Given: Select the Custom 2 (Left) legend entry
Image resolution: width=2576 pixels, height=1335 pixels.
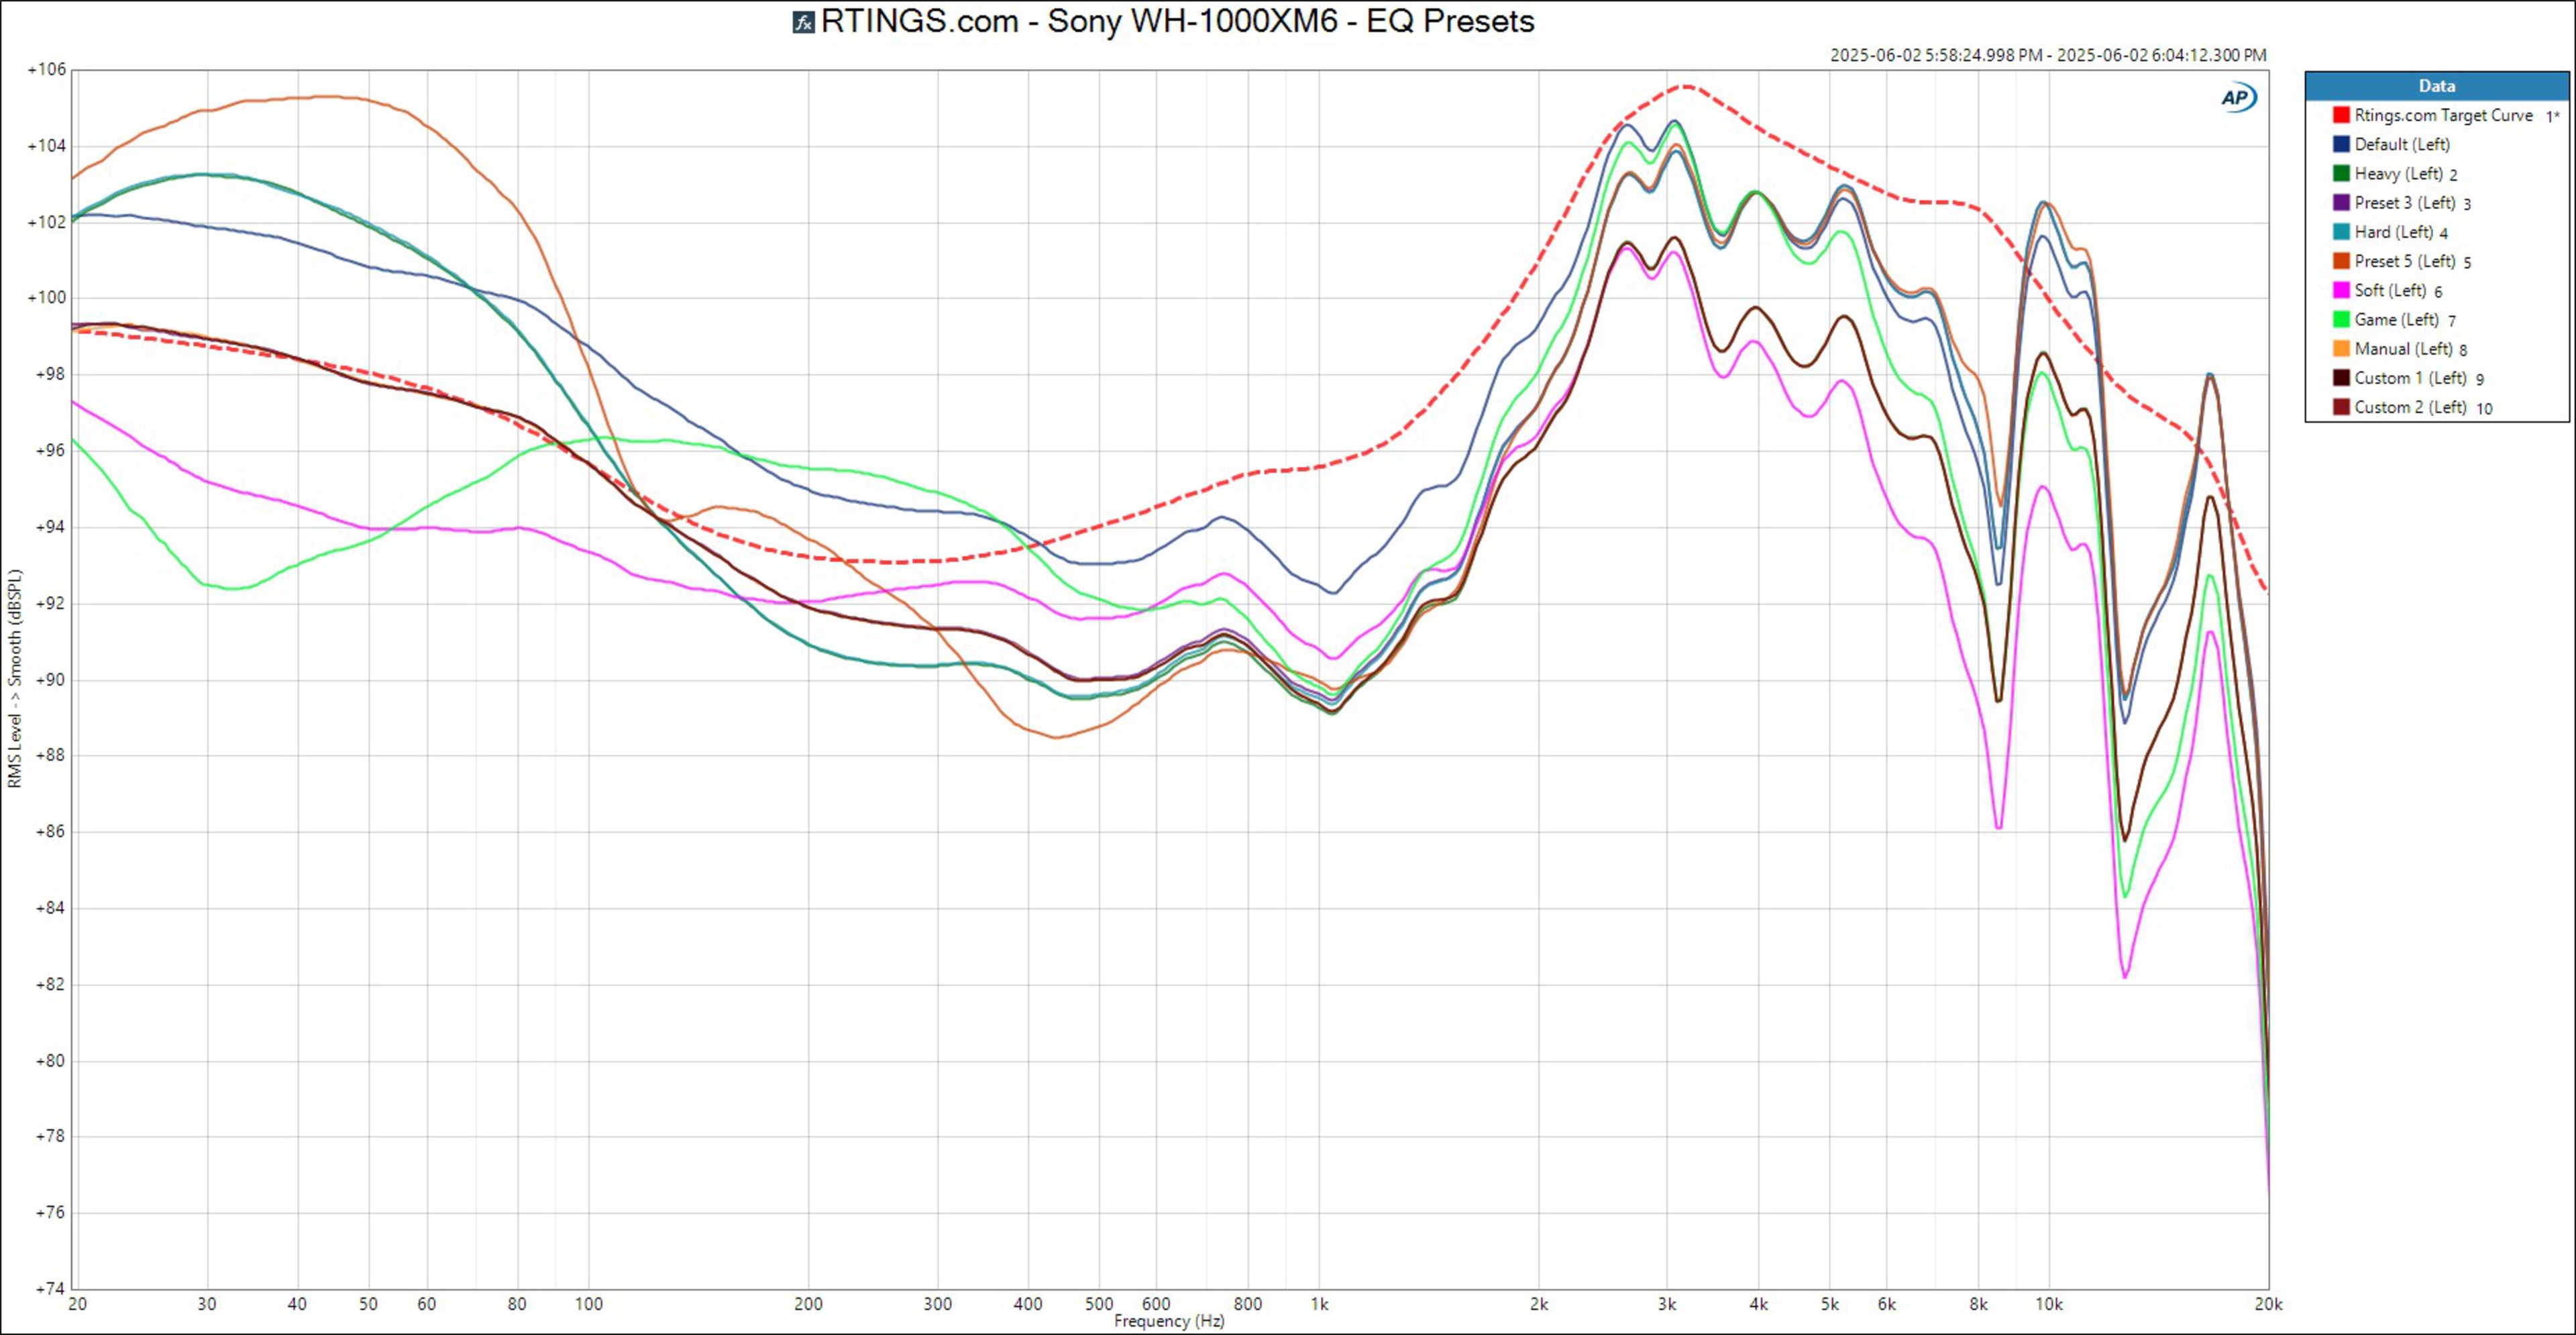Looking at the screenshot, I should [2409, 407].
